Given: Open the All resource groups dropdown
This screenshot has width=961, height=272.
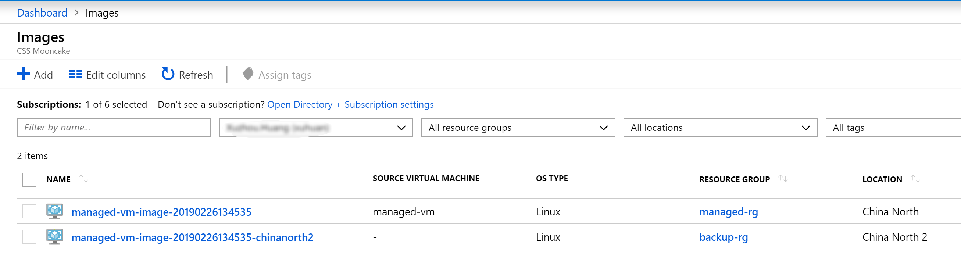Looking at the screenshot, I should tap(518, 128).
